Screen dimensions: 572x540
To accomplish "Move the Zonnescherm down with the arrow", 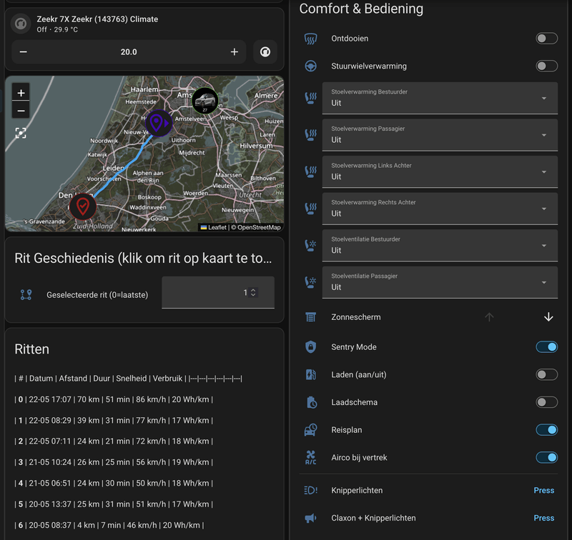I will click(x=548, y=317).
